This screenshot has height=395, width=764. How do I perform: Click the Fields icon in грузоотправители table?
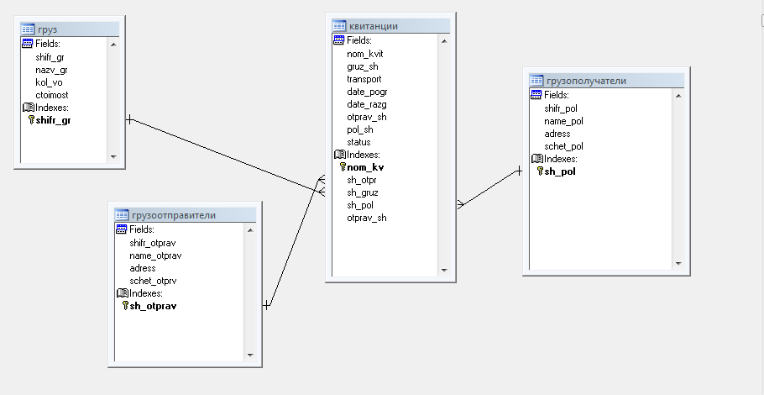click(x=122, y=229)
